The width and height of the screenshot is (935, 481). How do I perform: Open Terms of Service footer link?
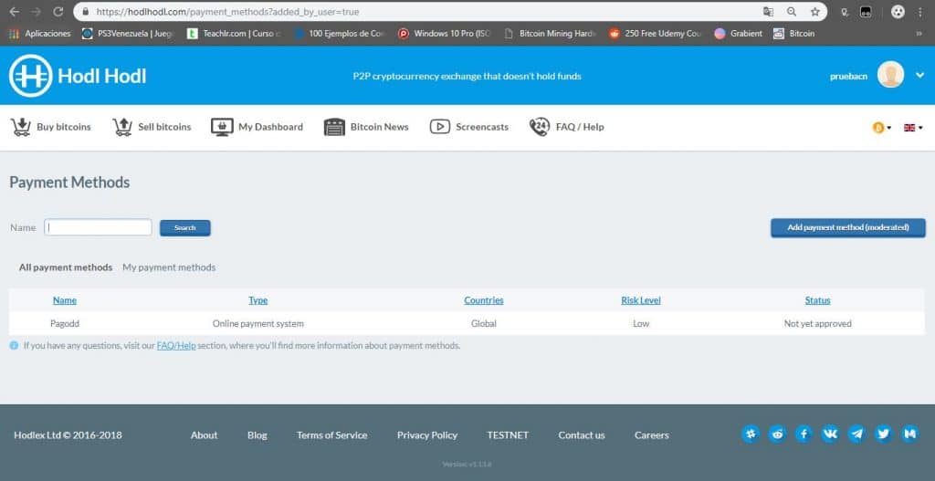332,435
